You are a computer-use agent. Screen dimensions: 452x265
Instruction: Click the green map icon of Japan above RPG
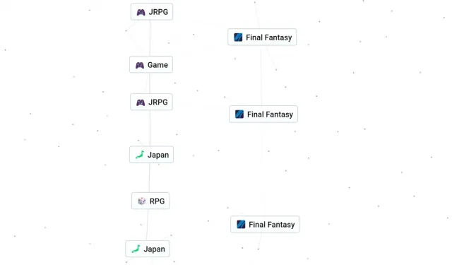coord(140,155)
